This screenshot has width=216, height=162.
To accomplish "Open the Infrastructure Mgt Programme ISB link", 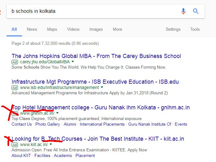I will pyautogui.click(x=95, y=82).
